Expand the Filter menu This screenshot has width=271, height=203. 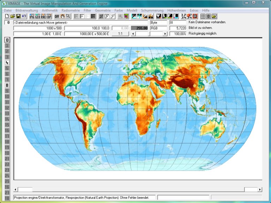[87, 11]
